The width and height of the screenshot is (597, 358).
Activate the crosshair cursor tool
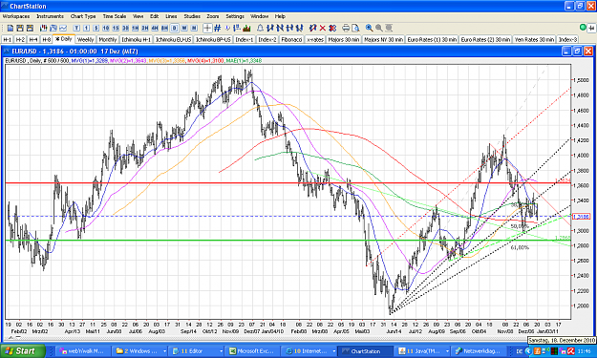[x=207, y=28]
